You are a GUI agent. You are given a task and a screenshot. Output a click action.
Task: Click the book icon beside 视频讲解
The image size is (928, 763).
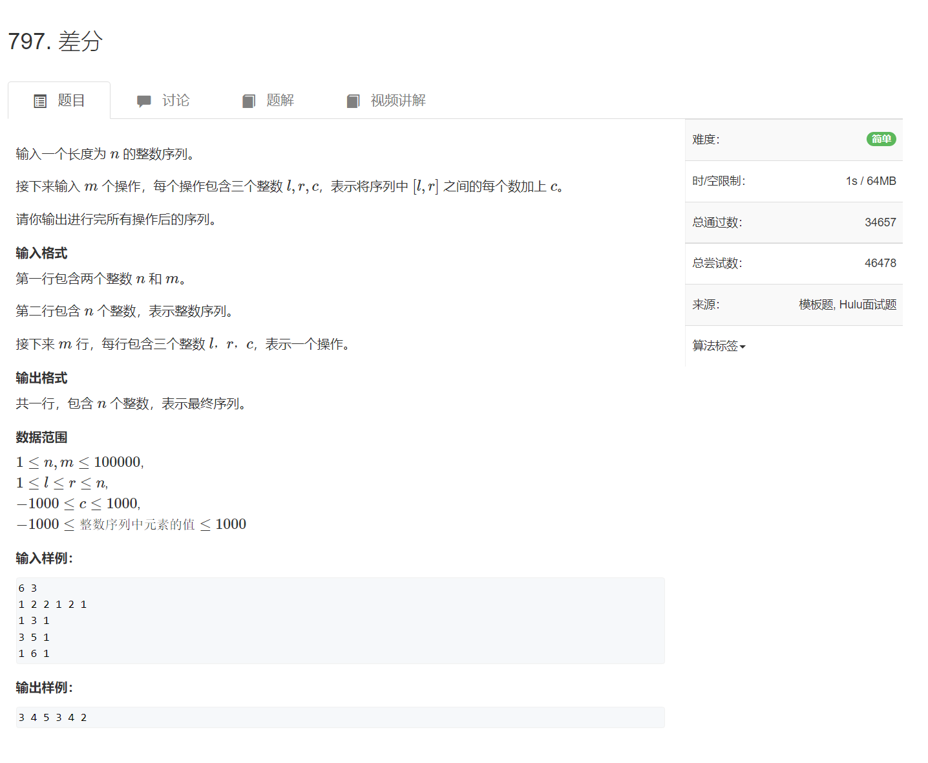(353, 102)
